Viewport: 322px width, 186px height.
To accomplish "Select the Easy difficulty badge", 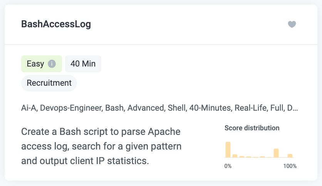I will point(42,64).
